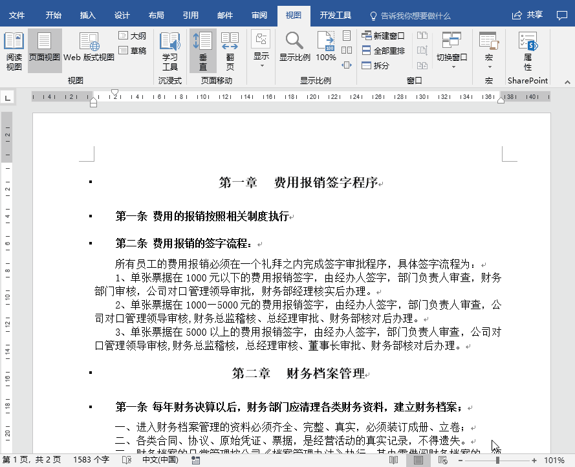The height and width of the screenshot is (467, 575).
Task: Click the 101% zoom level
Action: pos(554,460)
